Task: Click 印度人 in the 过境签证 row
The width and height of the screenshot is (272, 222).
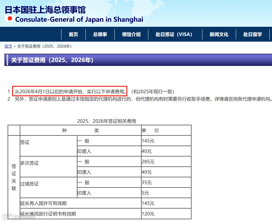Action: [109, 193]
